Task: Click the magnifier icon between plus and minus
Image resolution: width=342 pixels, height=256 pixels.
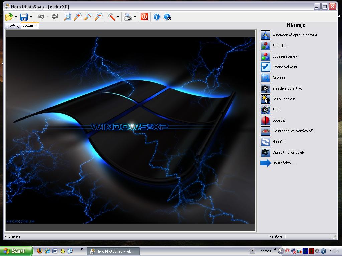Action: point(88,17)
